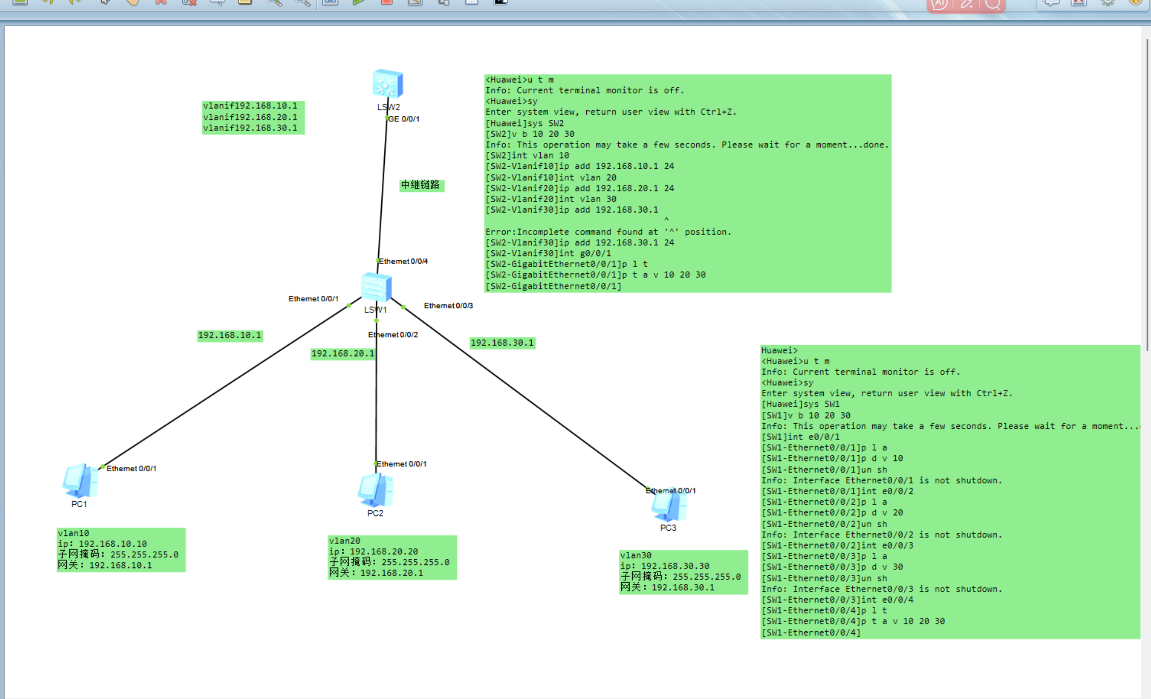The width and height of the screenshot is (1151, 699).
Task: Stop devices with the red square icon
Action: pyautogui.click(x=387, y=3)
